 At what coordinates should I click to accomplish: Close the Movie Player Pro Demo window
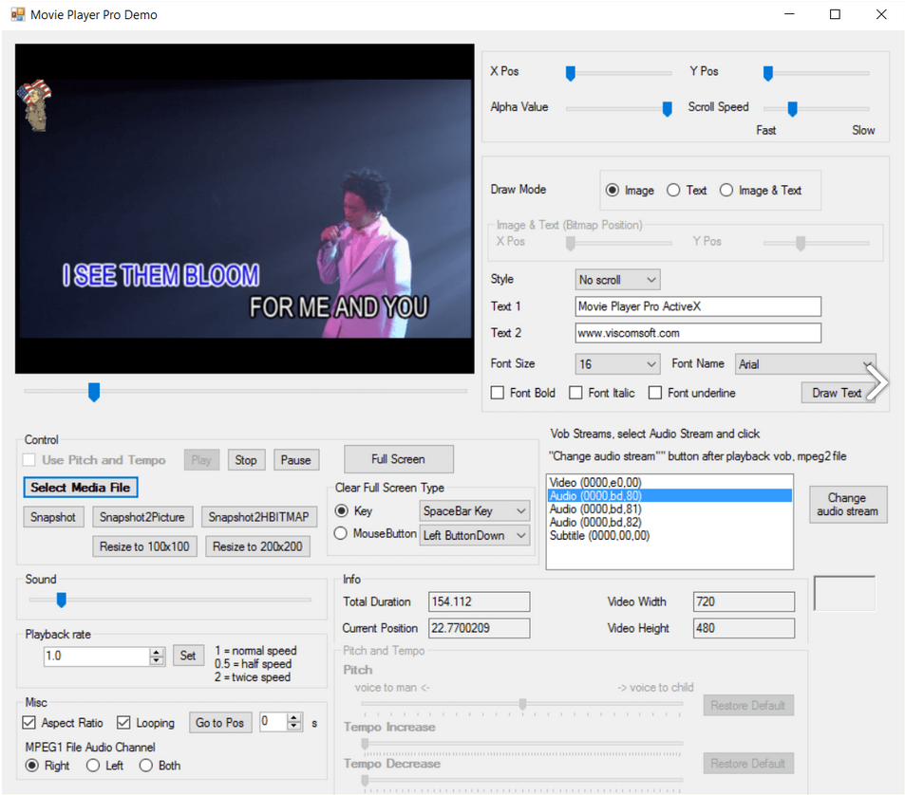coord(881,14)
